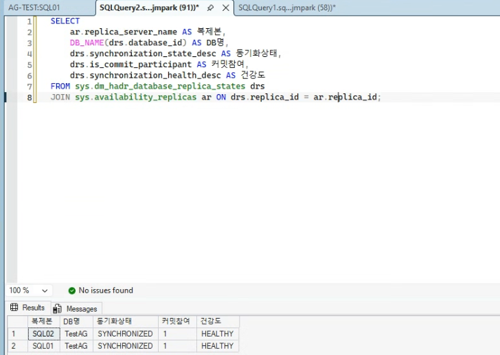This screenshot has height=355, width=500.
Task: Click SYNCHRONIZED cell in the SQL02 row
Action: click(126, 334)
